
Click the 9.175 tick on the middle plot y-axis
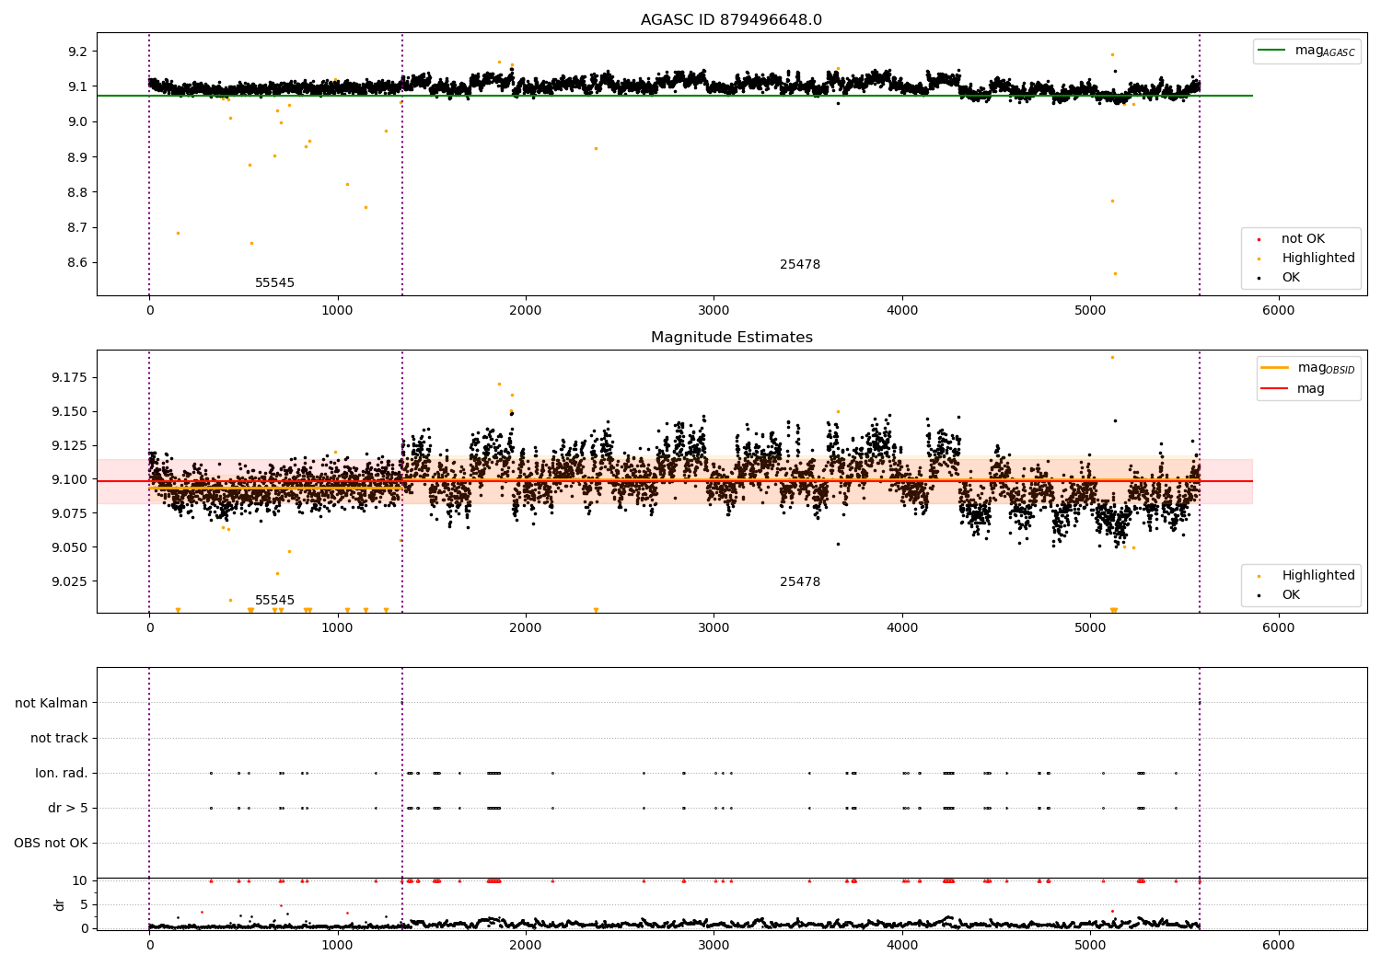69,377
